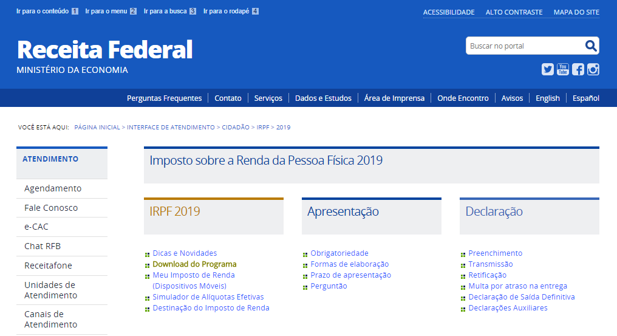
Task: Click the Receita Federal site title
Action: (104, 50)
